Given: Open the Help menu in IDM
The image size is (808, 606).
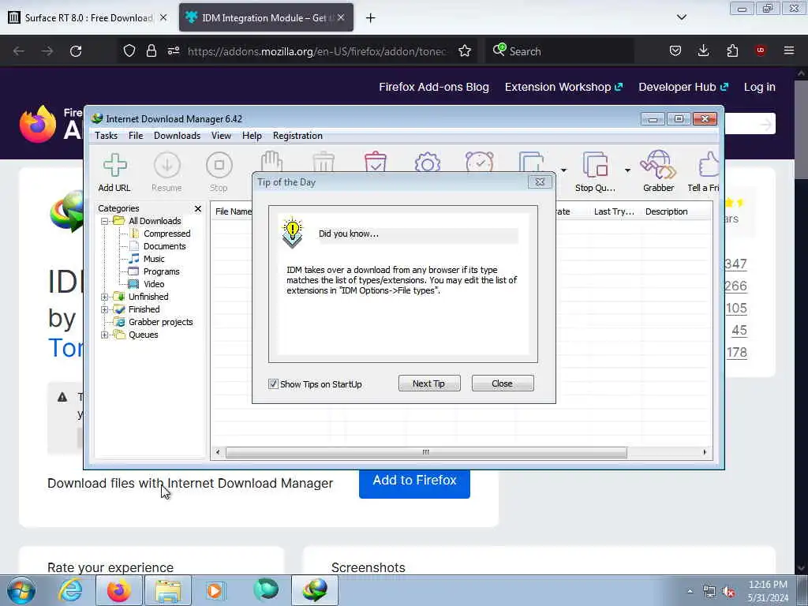Looking at the screenshot, I should [252, 136].
